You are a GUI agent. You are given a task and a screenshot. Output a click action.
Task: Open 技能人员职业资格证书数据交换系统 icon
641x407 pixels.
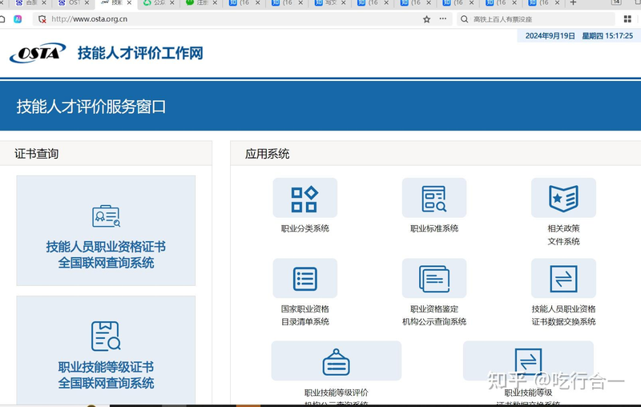pos(563,279)
